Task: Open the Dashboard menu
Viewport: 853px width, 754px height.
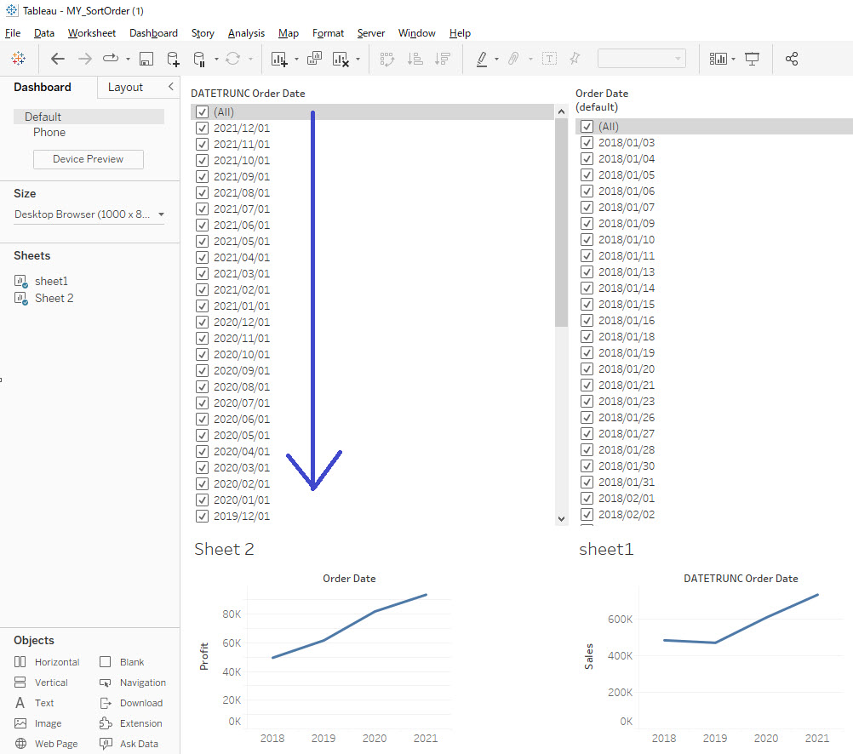Action: coord(153,33)
